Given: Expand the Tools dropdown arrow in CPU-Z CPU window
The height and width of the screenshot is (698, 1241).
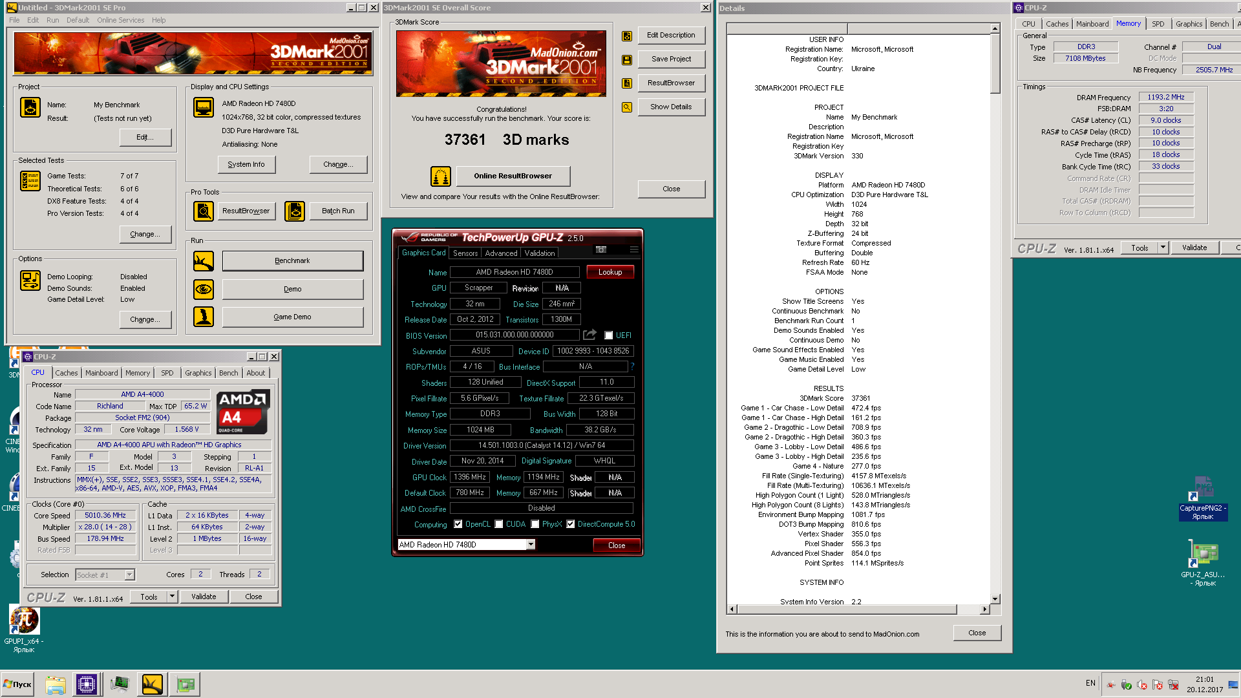Looking at the screenshot, I should tap(172, 597).
